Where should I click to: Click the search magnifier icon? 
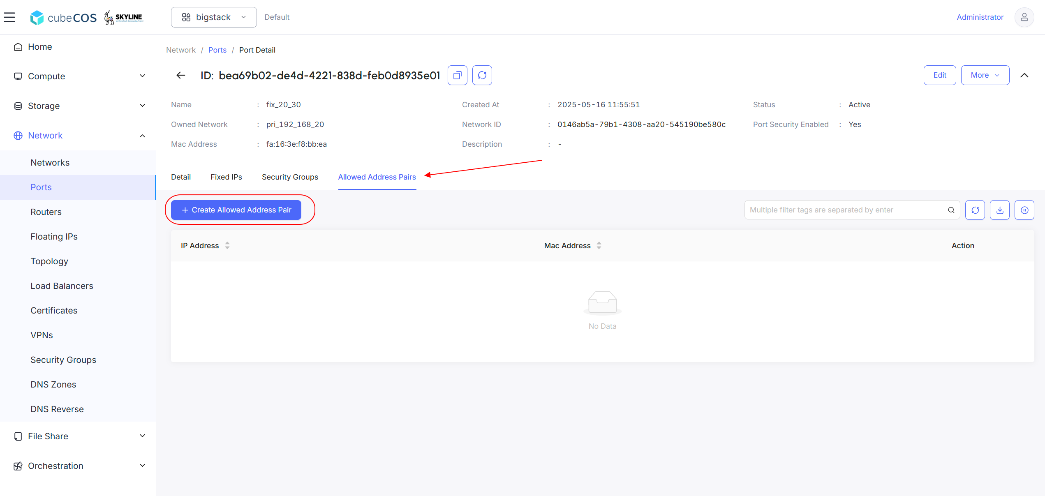point(951,210)
